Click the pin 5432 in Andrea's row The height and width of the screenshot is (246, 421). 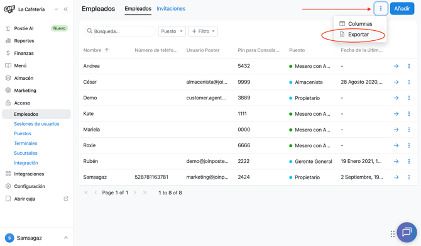[x=244, y=66]
